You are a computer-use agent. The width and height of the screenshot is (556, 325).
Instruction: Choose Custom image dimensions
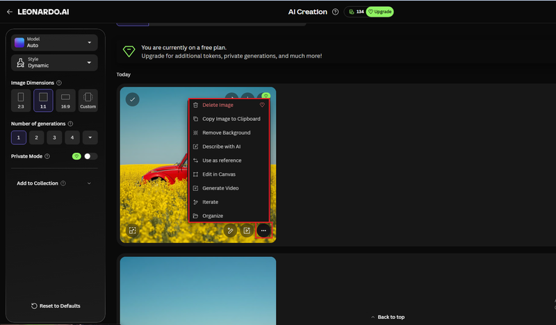click(88, 100)
